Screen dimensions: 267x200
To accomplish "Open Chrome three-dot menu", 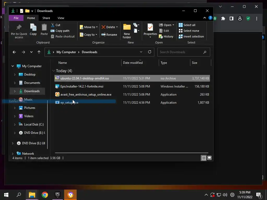I will pos(257,18).
